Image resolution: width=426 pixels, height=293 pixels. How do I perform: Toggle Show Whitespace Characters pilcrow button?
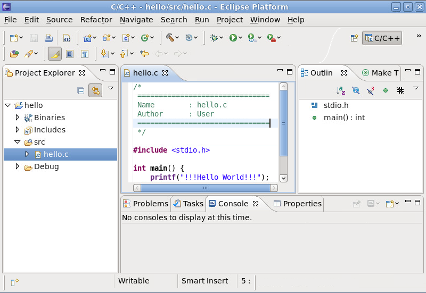(x=85, y=54)
